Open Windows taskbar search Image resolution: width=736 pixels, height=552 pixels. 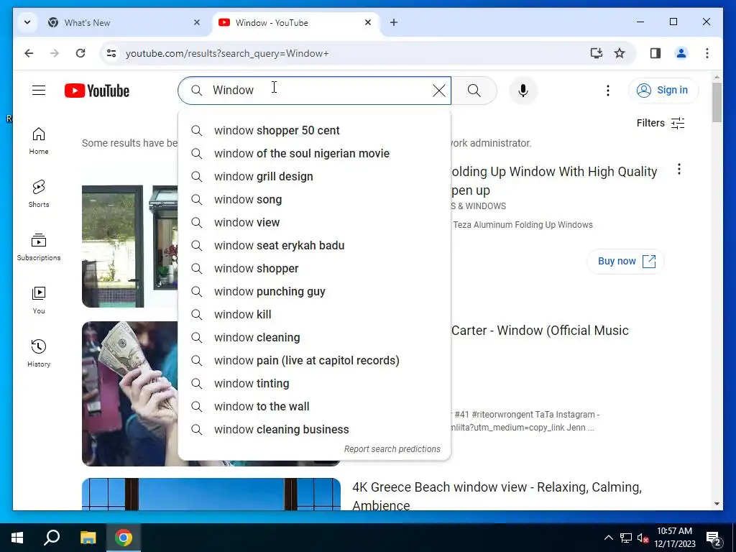coord(52,538)
